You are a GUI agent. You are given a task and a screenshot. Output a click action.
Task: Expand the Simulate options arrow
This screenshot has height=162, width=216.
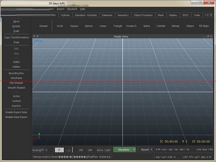(134, 149)
